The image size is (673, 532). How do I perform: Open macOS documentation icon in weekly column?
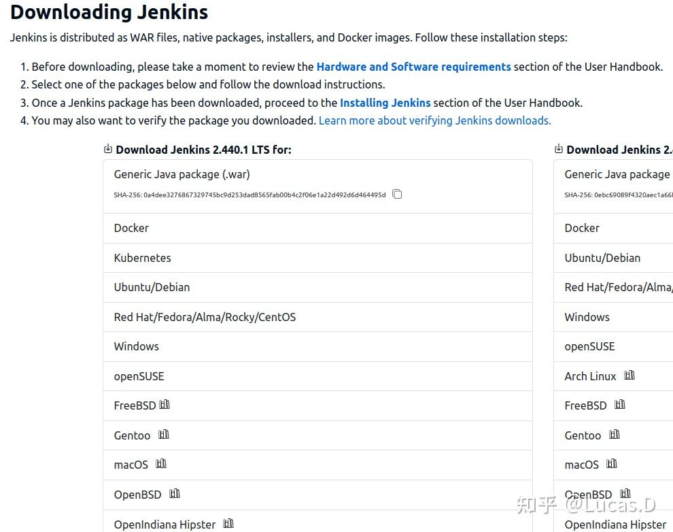pyautogui.click(x=611, y=463)
